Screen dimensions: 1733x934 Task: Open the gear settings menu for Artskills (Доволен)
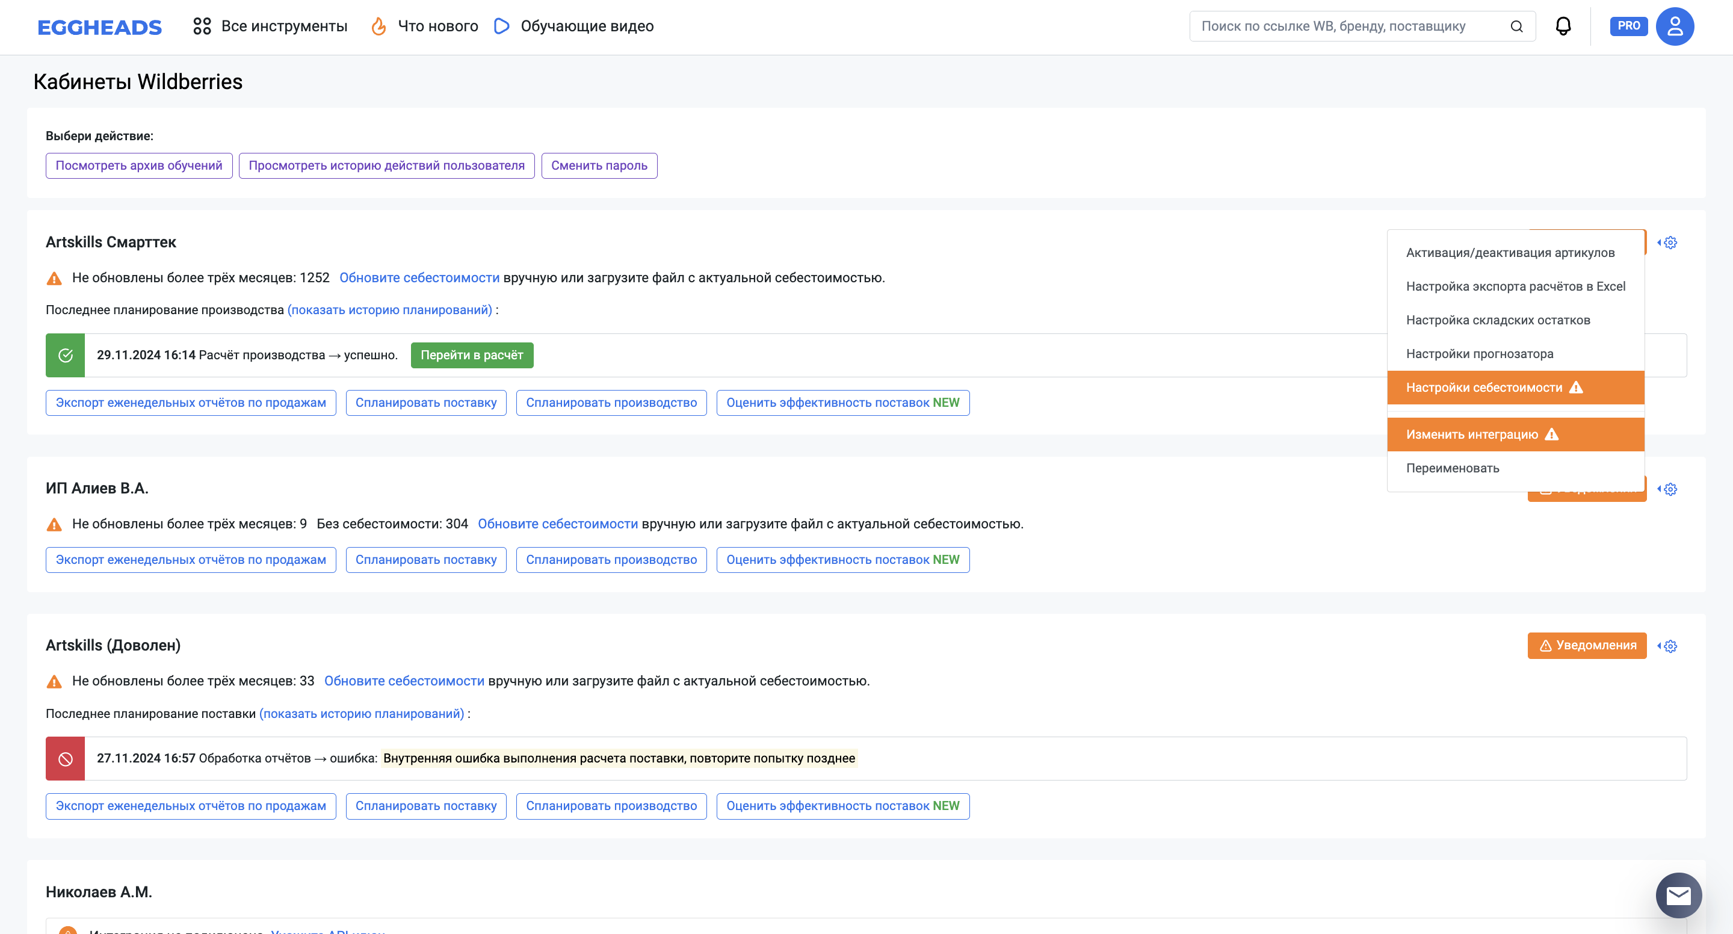(x=1668, y=646)
